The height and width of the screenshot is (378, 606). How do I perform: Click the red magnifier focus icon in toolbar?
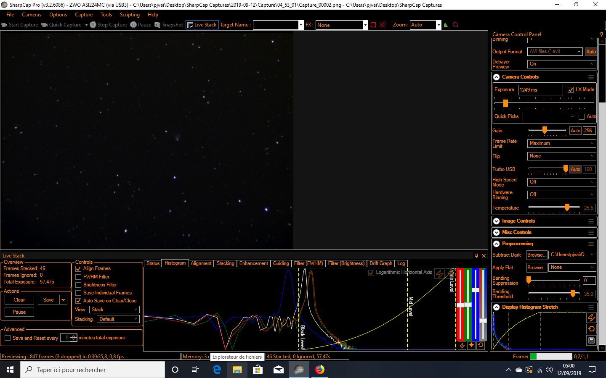coord(455,25)
